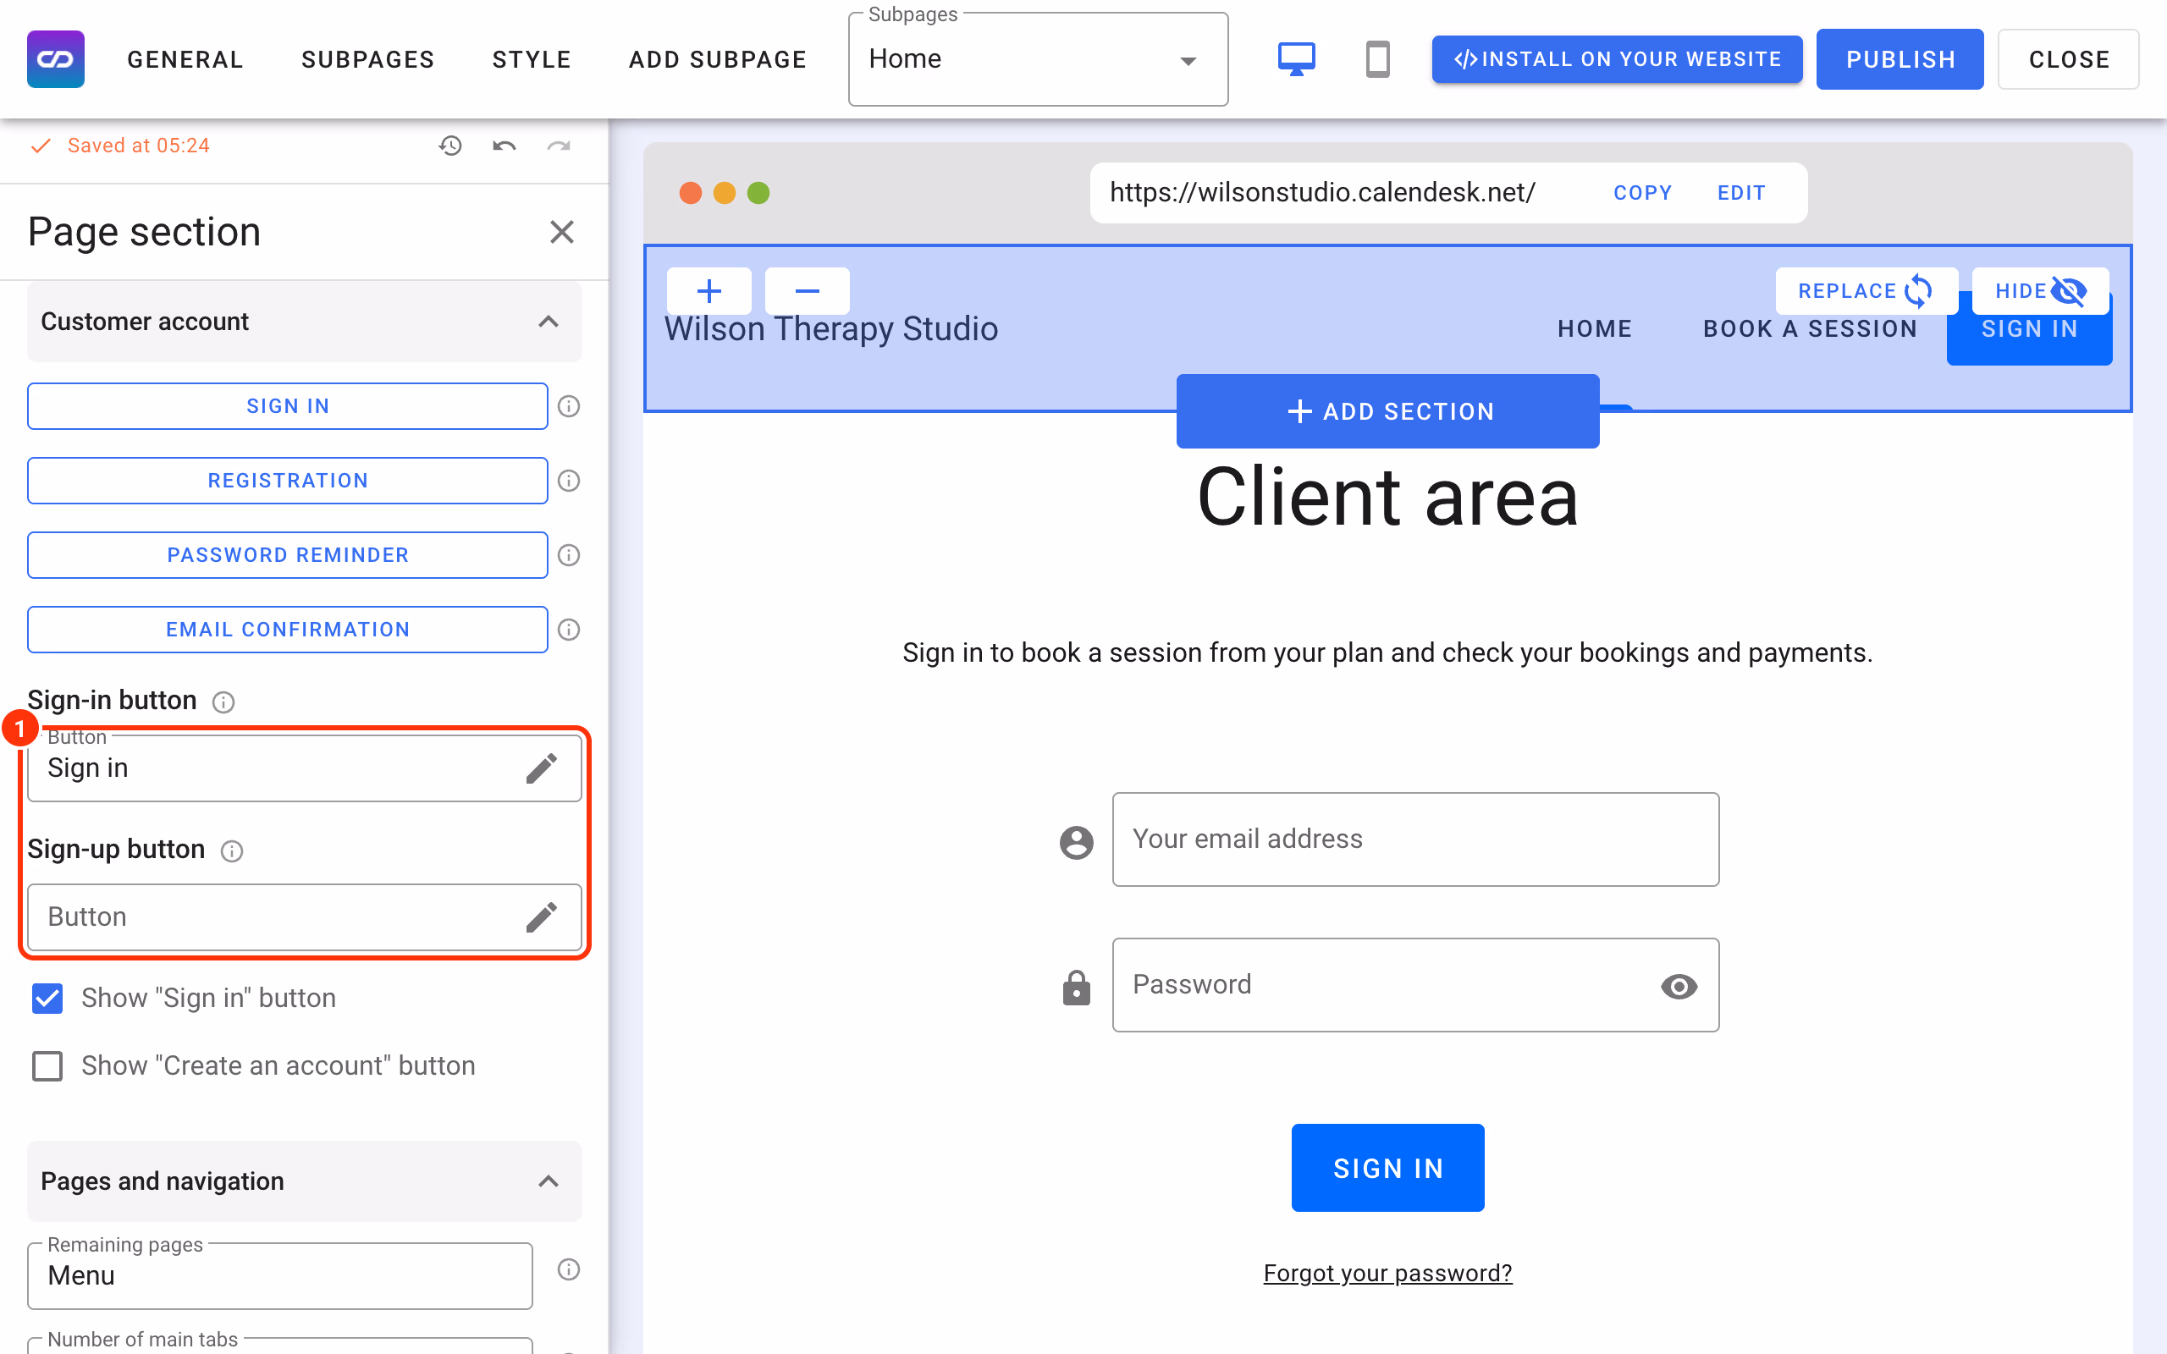This screenshot has height=1354, width=2167.
Task: Click the CLOSE button
Action: [2069, 59]
